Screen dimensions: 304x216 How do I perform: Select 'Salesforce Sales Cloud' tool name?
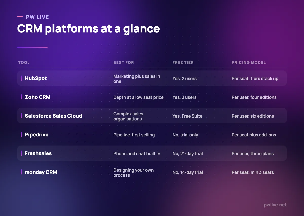[x=53, y=116]
